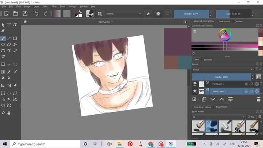Expand the add layer arrow menu

198,99
